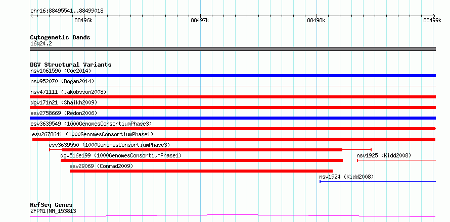
Task: Open esv2678641 (1000GenomesConsortiumPhase1) label
Action: click(93, 134)
